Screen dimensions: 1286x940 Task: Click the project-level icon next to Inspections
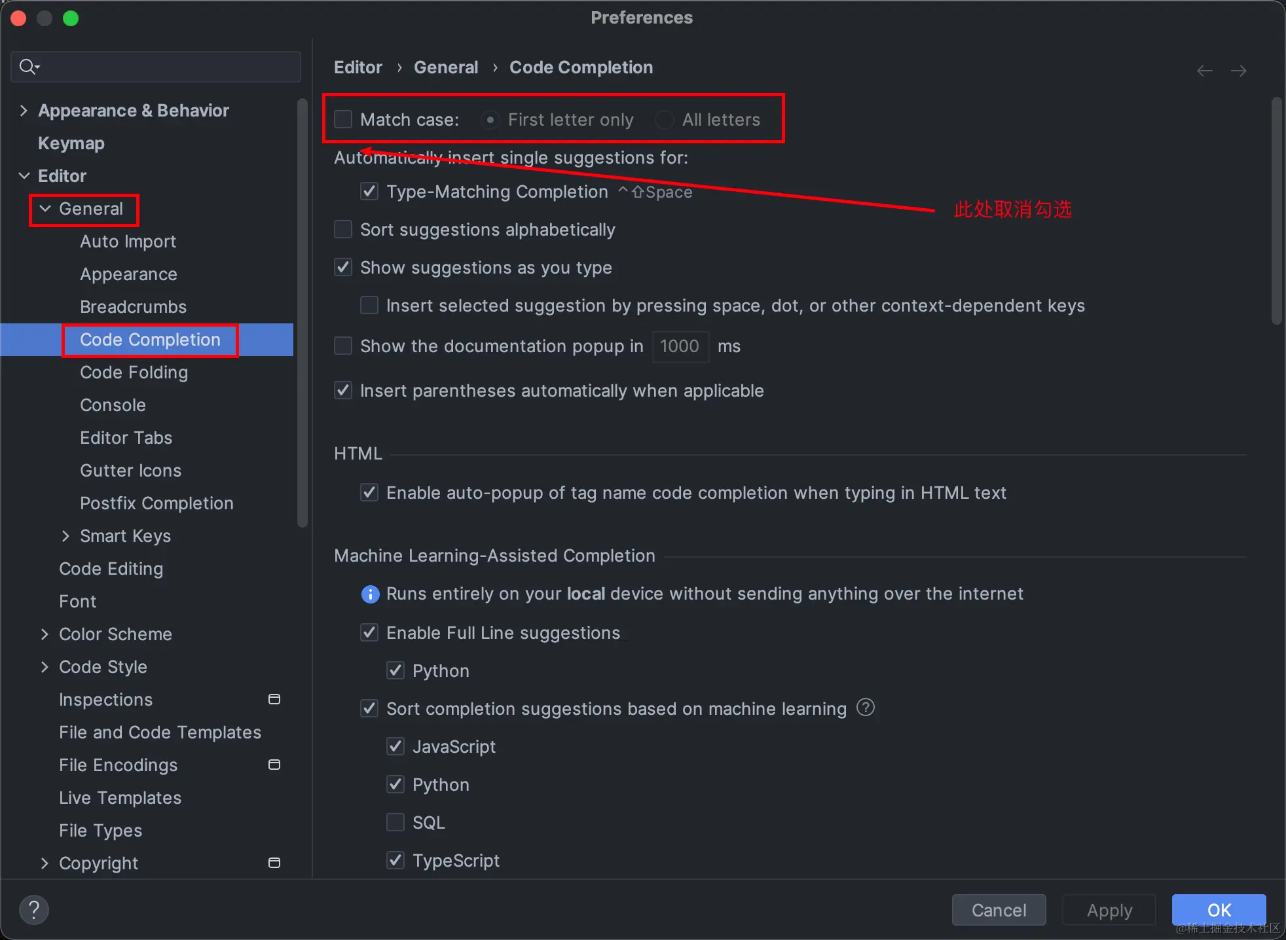[274, 699]
